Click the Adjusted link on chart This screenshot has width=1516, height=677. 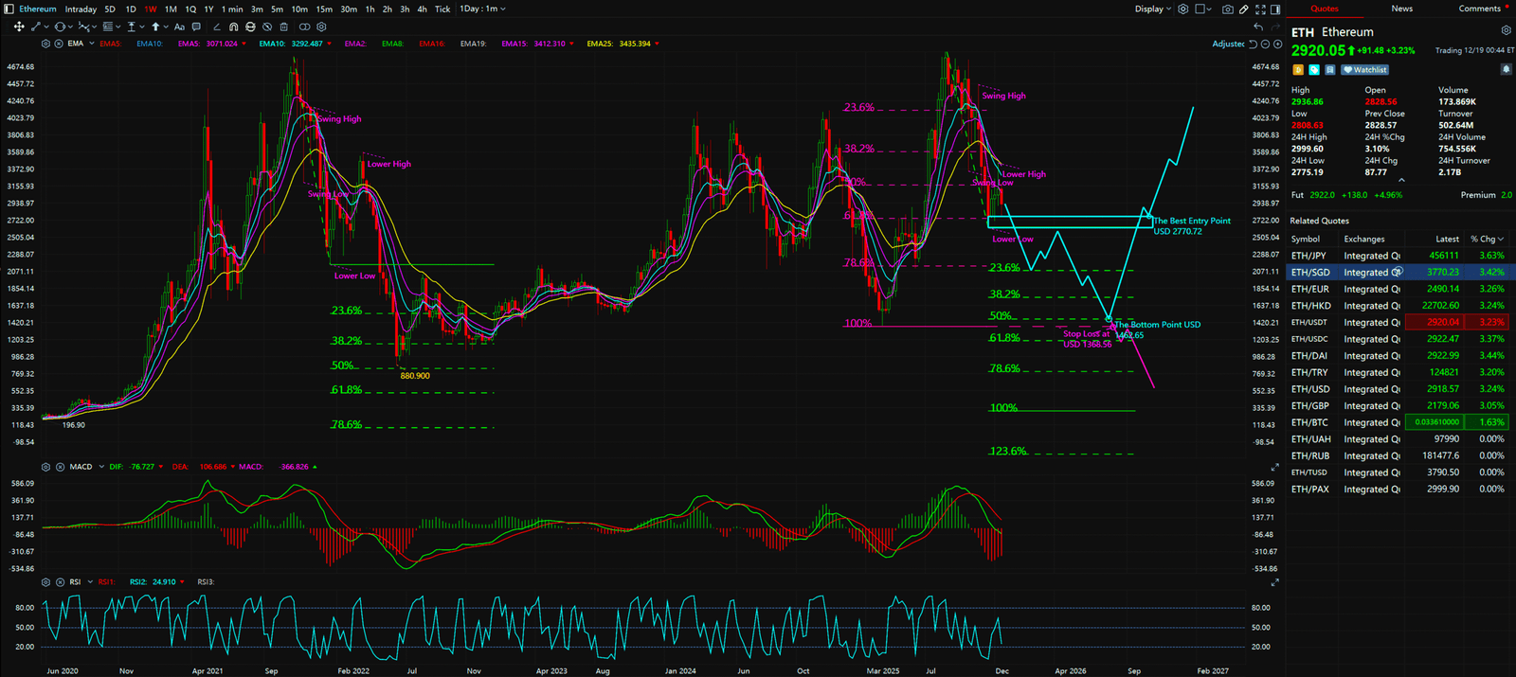[x=1228, y=45]
